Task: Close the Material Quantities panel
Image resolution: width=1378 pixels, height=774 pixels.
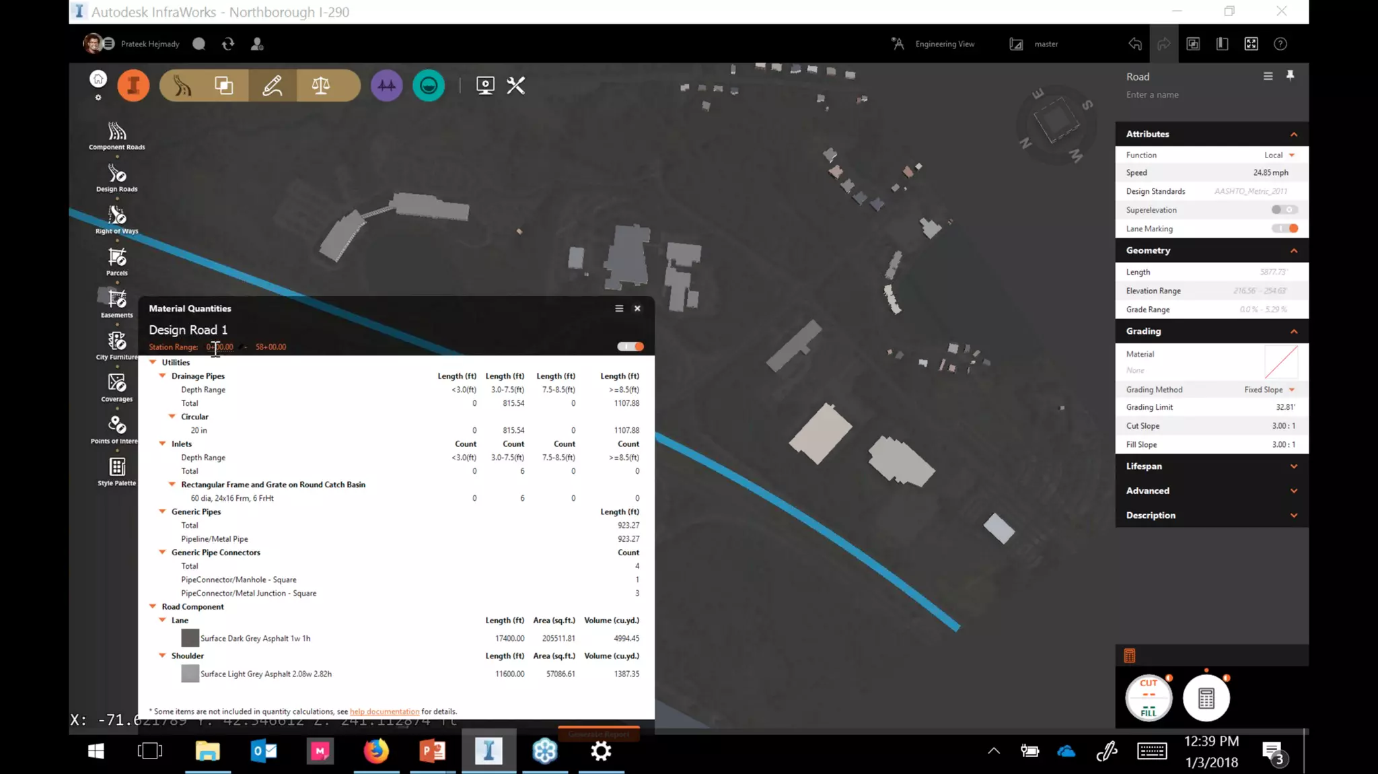Action: [x=637, y=308]
